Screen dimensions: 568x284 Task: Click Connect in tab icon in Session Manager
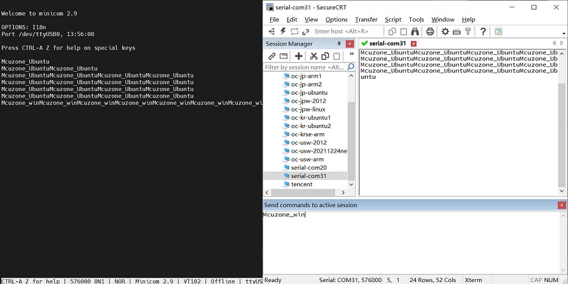tap(283, 56)
